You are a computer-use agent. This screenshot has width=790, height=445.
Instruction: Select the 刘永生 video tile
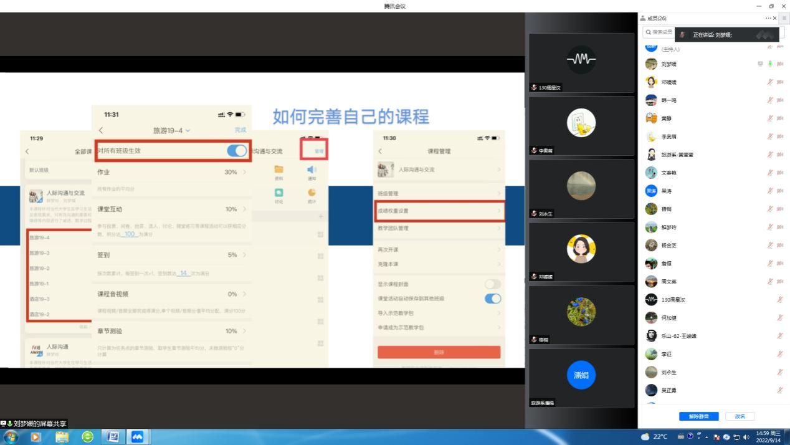pyautogui.click(x=581, y=188)
